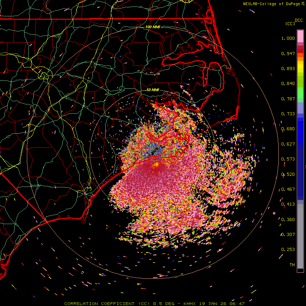This screenshot has width=306, height=306.
Task: Click the 0.5 DEG text in caption
Action: click(x=163, y=304)
